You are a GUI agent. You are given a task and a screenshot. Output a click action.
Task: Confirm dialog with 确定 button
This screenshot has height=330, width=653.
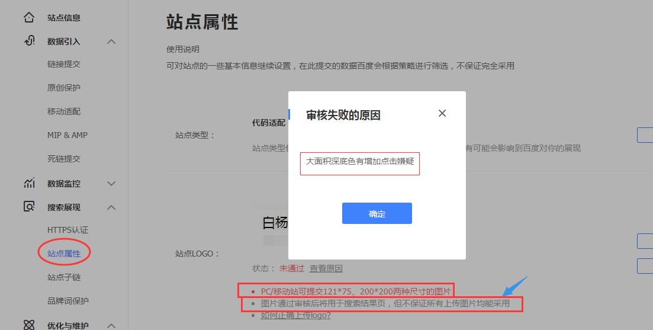(377, 213)
